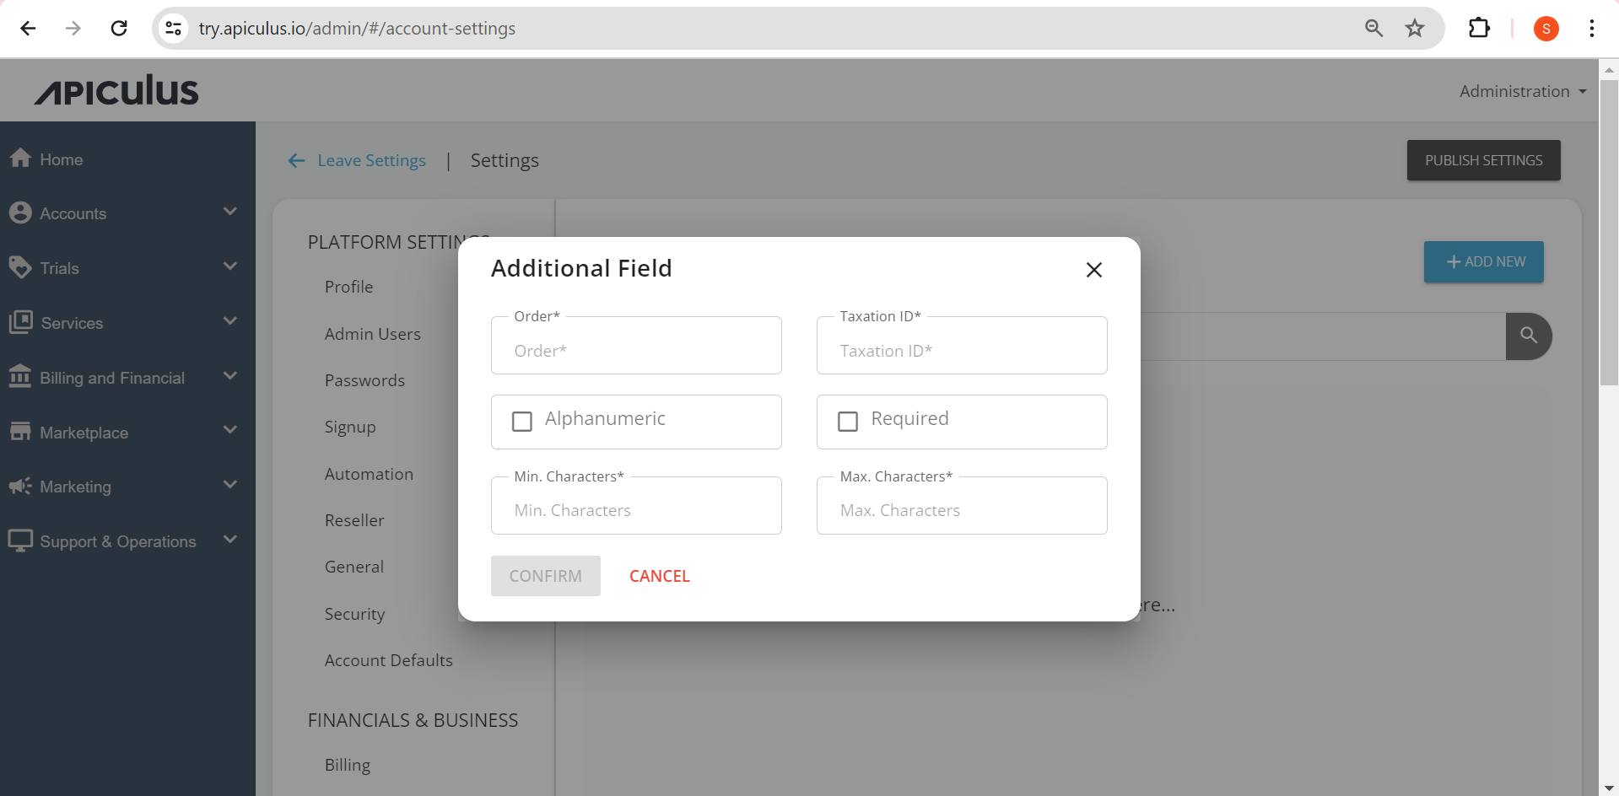
Task: Select Security under Platform Settings
Action: point(354,614)
